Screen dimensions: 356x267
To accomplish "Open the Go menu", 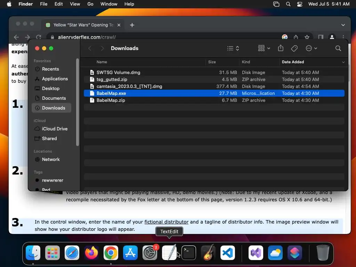I will [x=90, y=4].
